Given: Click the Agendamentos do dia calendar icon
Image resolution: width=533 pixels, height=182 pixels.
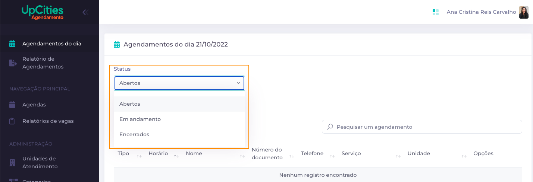Looking at the screenshot, I should (12, 44).
